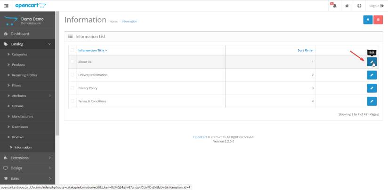This screenshot has height=190, width=388.
Task: Go to the Dashboard menu item
Action: click(x=19, y=34)
